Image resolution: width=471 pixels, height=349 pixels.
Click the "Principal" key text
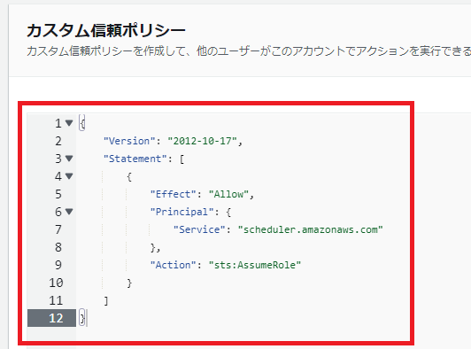[182, 212]
